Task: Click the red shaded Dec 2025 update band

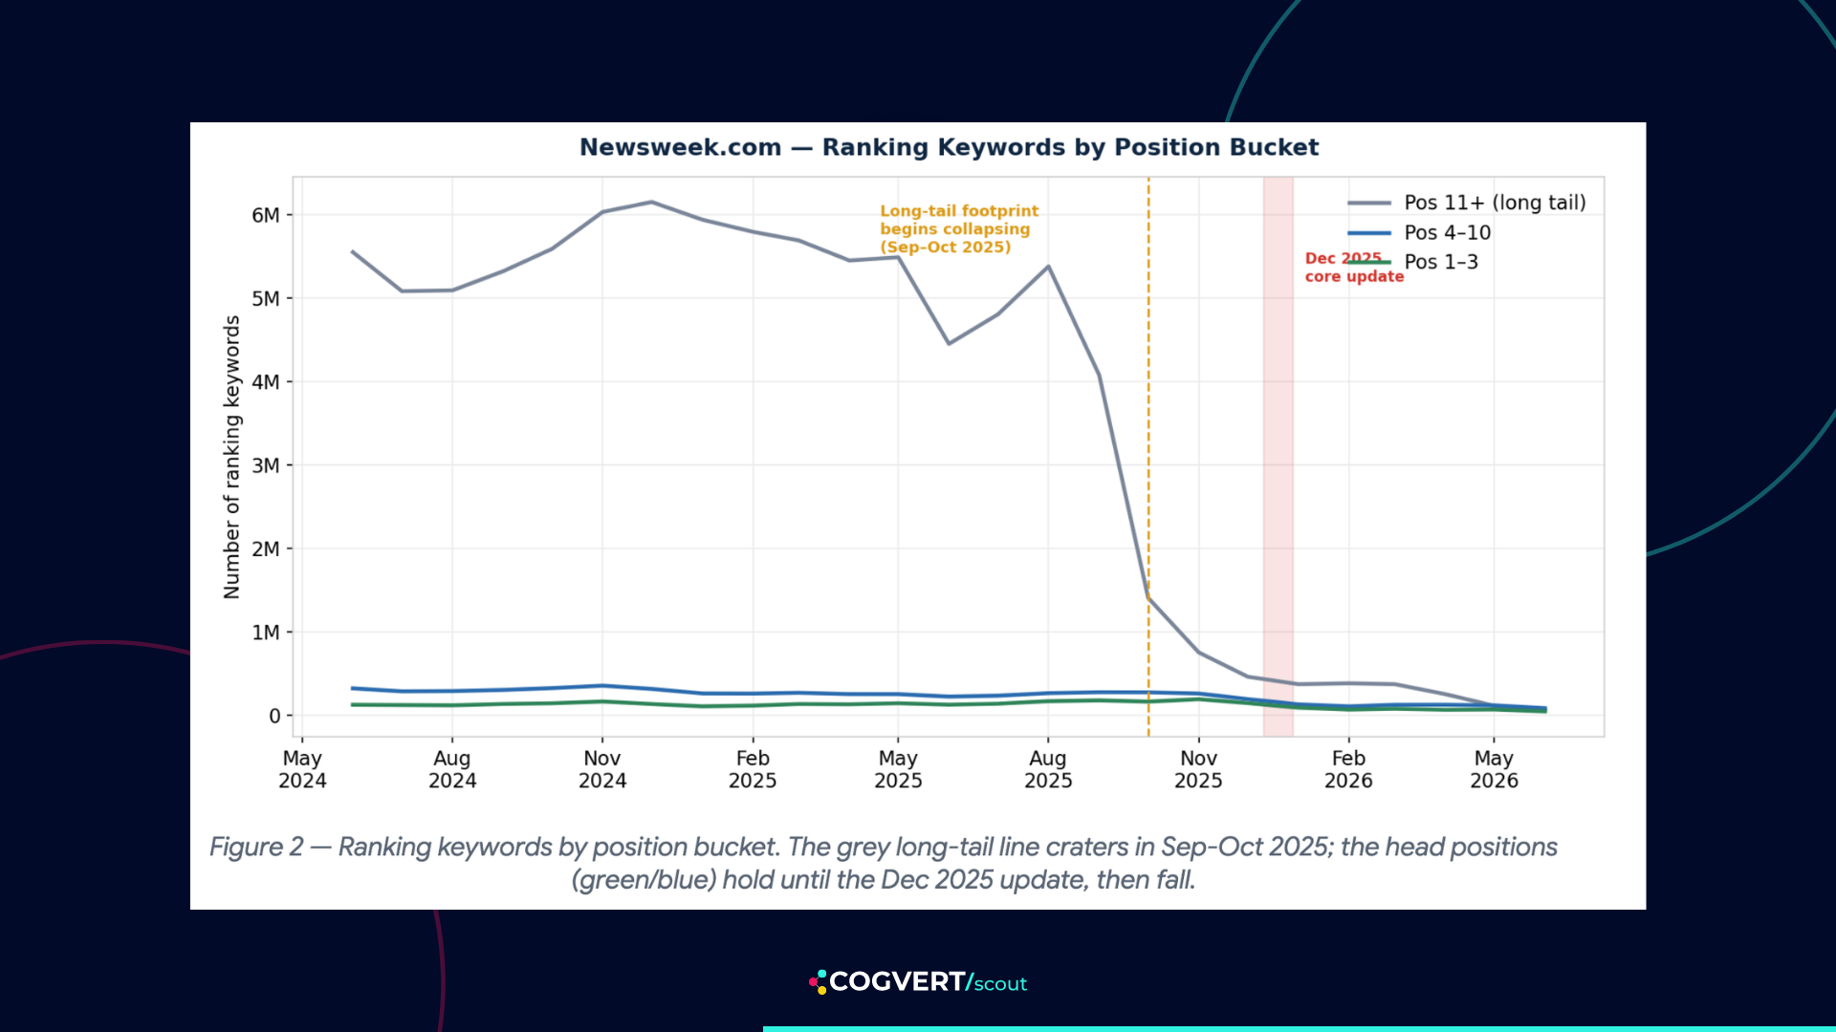Action: (1278, 457)
